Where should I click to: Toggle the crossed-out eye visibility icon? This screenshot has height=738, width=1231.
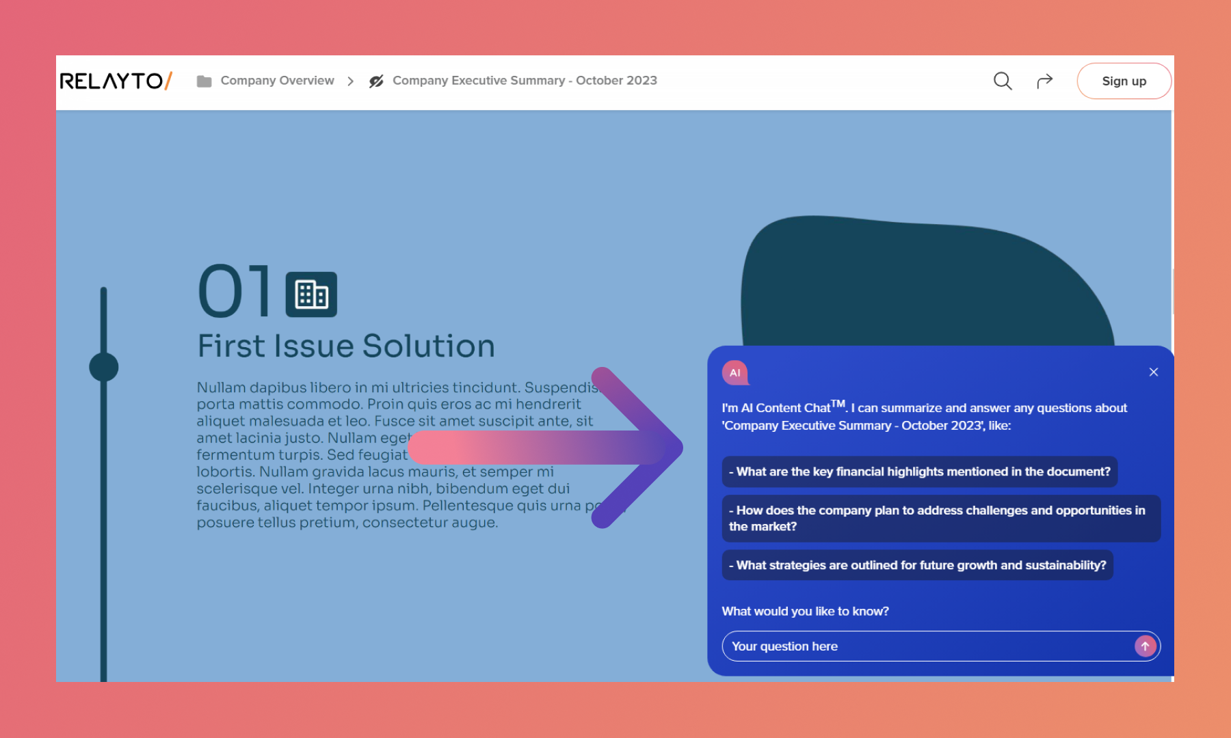[376, 81]
